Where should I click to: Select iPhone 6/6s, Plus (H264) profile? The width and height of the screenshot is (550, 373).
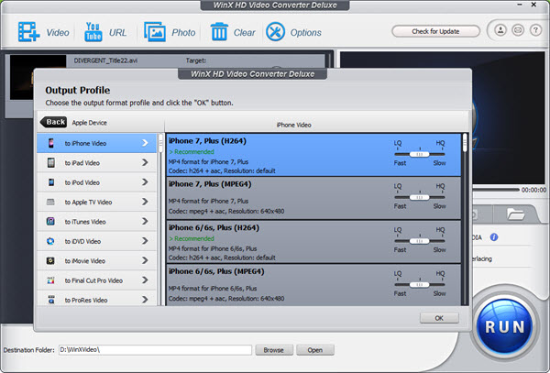313,242
